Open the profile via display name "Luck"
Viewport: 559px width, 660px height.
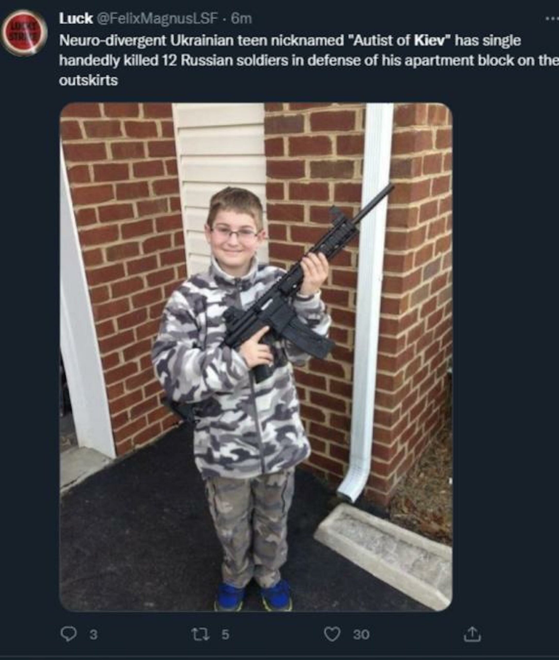tap(75, 19)
